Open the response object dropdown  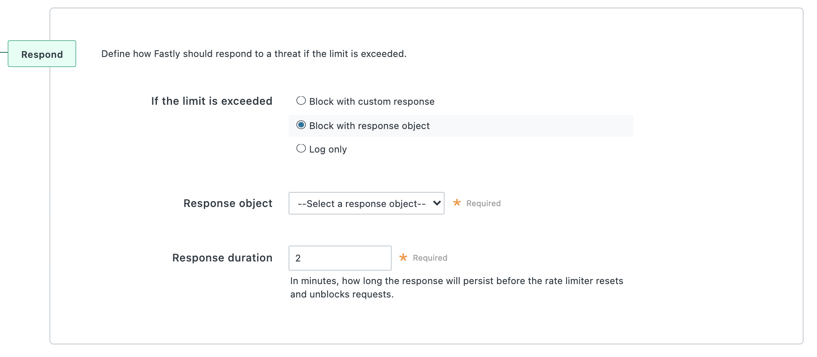(x=366, y=203)
